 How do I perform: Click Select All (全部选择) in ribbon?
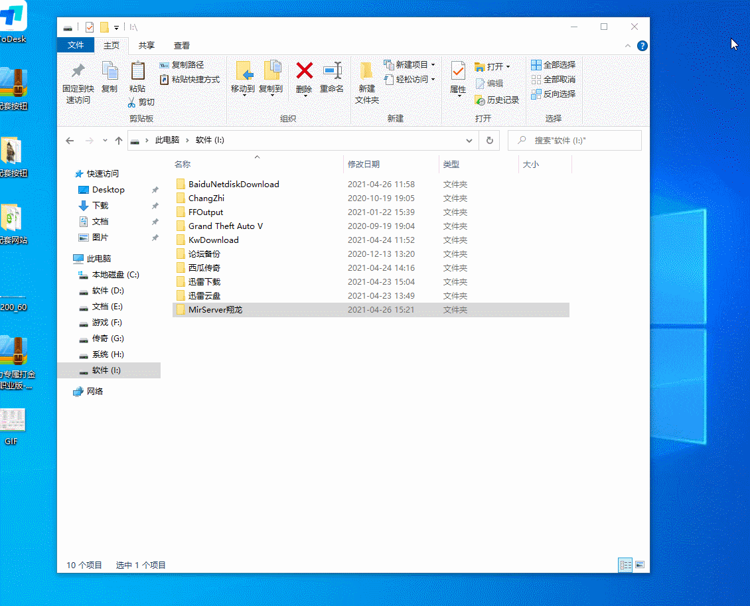tap(553, 65)
